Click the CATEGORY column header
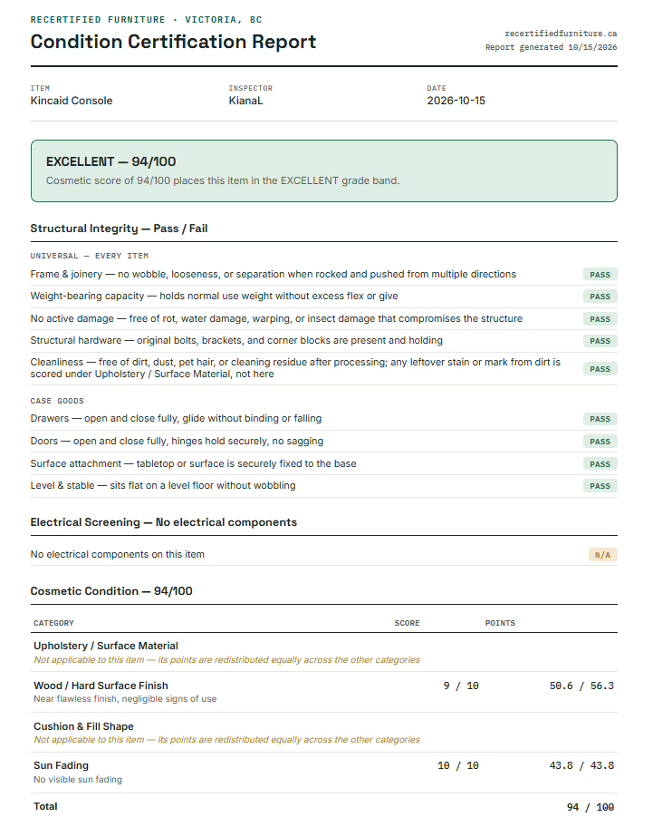The height and width of the screenshot is (817, 672). click(53, 623)
